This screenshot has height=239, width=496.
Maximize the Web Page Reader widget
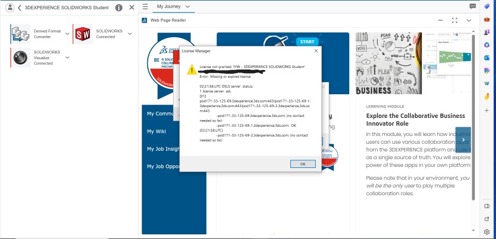(x=455, y=20)
